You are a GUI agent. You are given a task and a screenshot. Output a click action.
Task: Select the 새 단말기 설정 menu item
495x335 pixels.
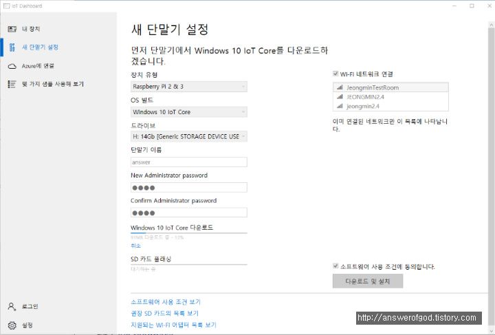(58, 47)
